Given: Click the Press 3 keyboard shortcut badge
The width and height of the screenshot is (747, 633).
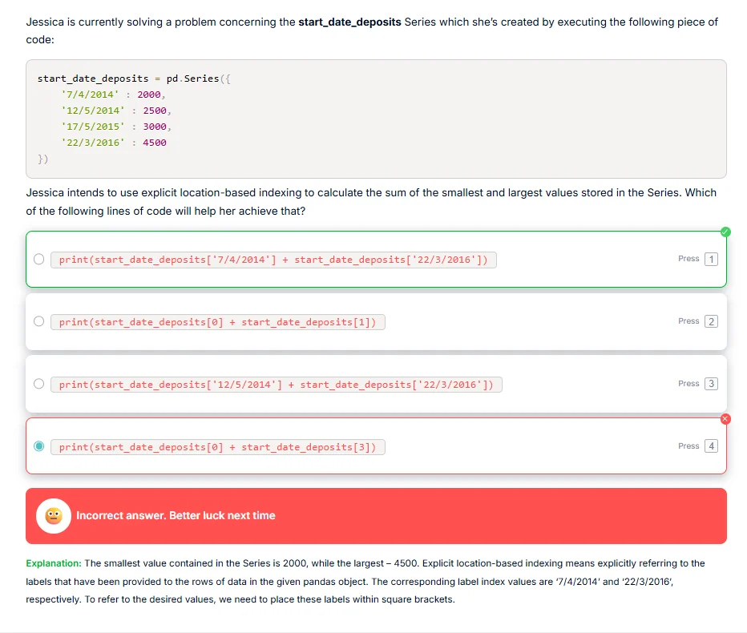Looking at the screenshot, I should (711, 384).
